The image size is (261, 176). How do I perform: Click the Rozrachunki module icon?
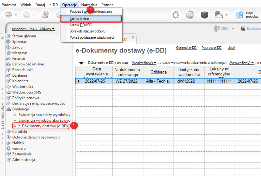[x=8, y=70]
